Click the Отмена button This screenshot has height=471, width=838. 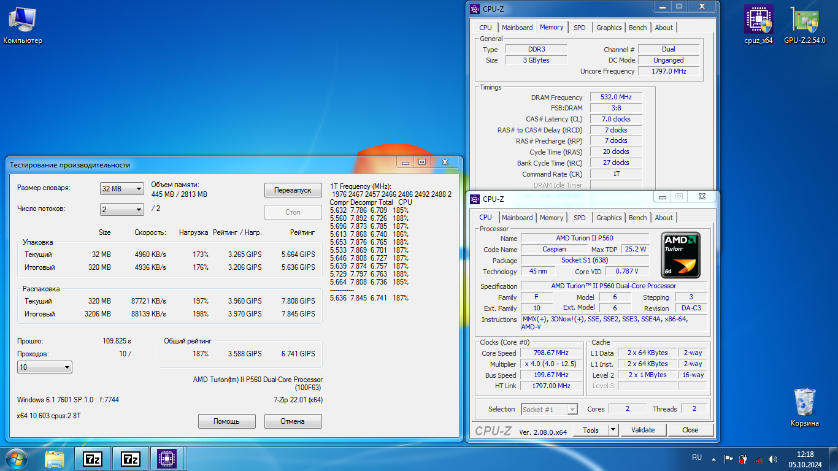coord(293,421)
